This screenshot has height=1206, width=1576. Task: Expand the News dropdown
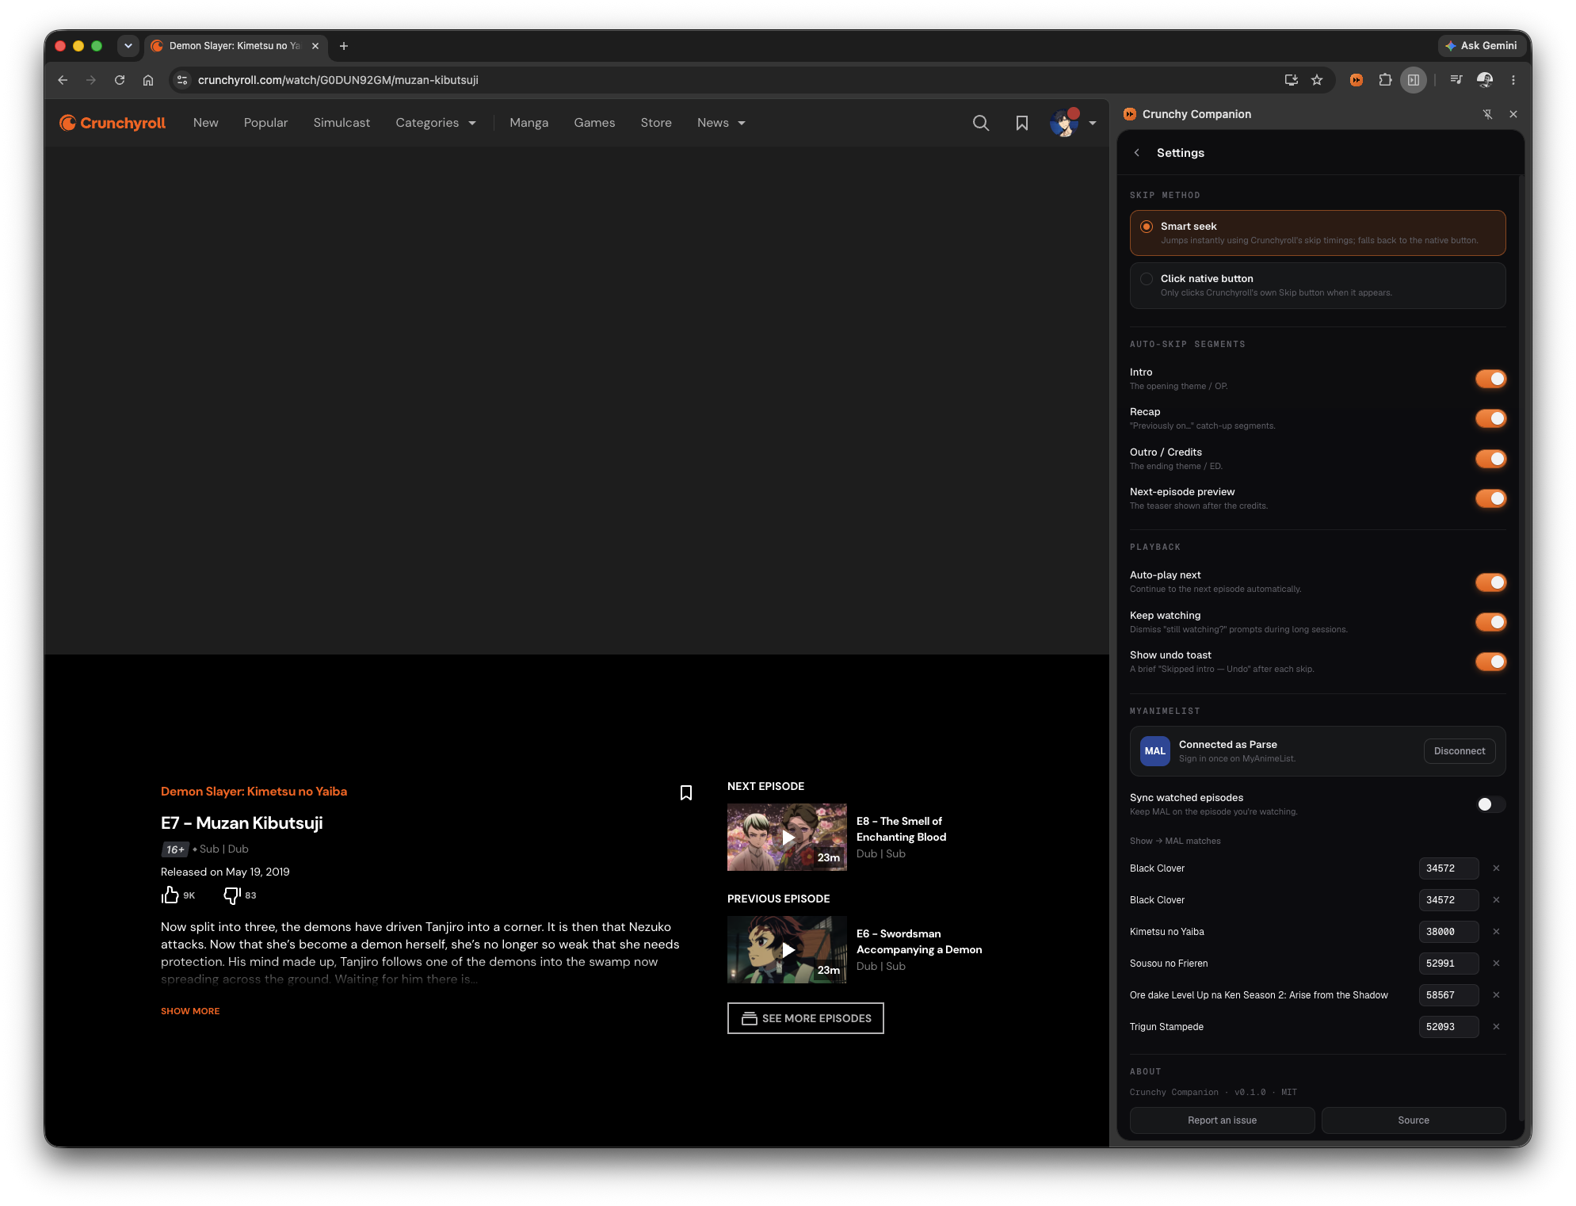(x=721, y=123)
